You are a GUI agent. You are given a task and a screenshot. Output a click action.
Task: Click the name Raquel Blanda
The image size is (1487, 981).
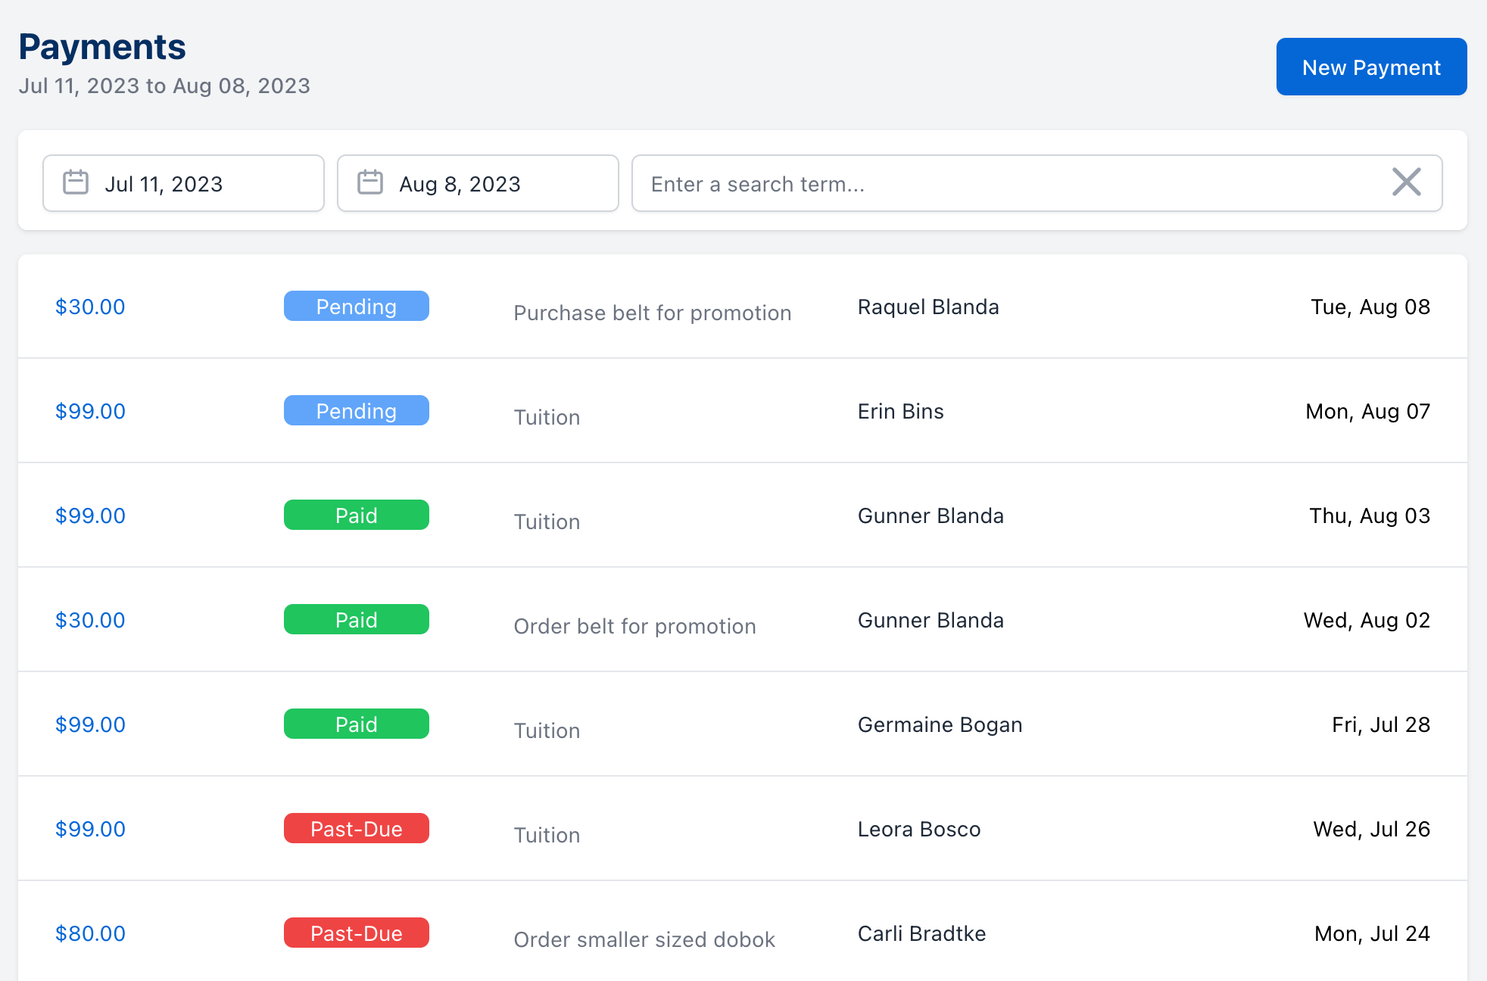click(x=928, y=307)
